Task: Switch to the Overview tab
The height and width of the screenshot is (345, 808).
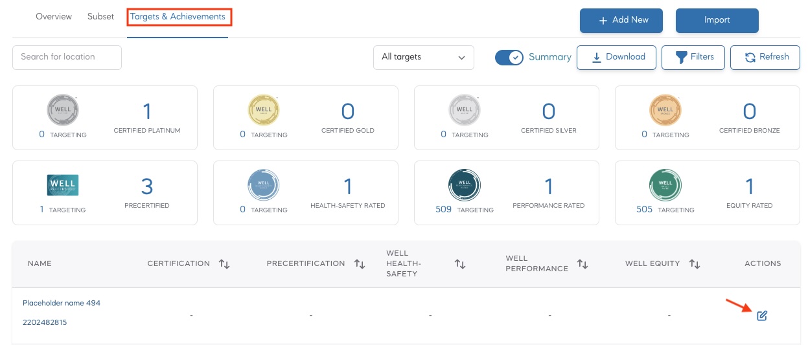Action: [x=54, y=17]
